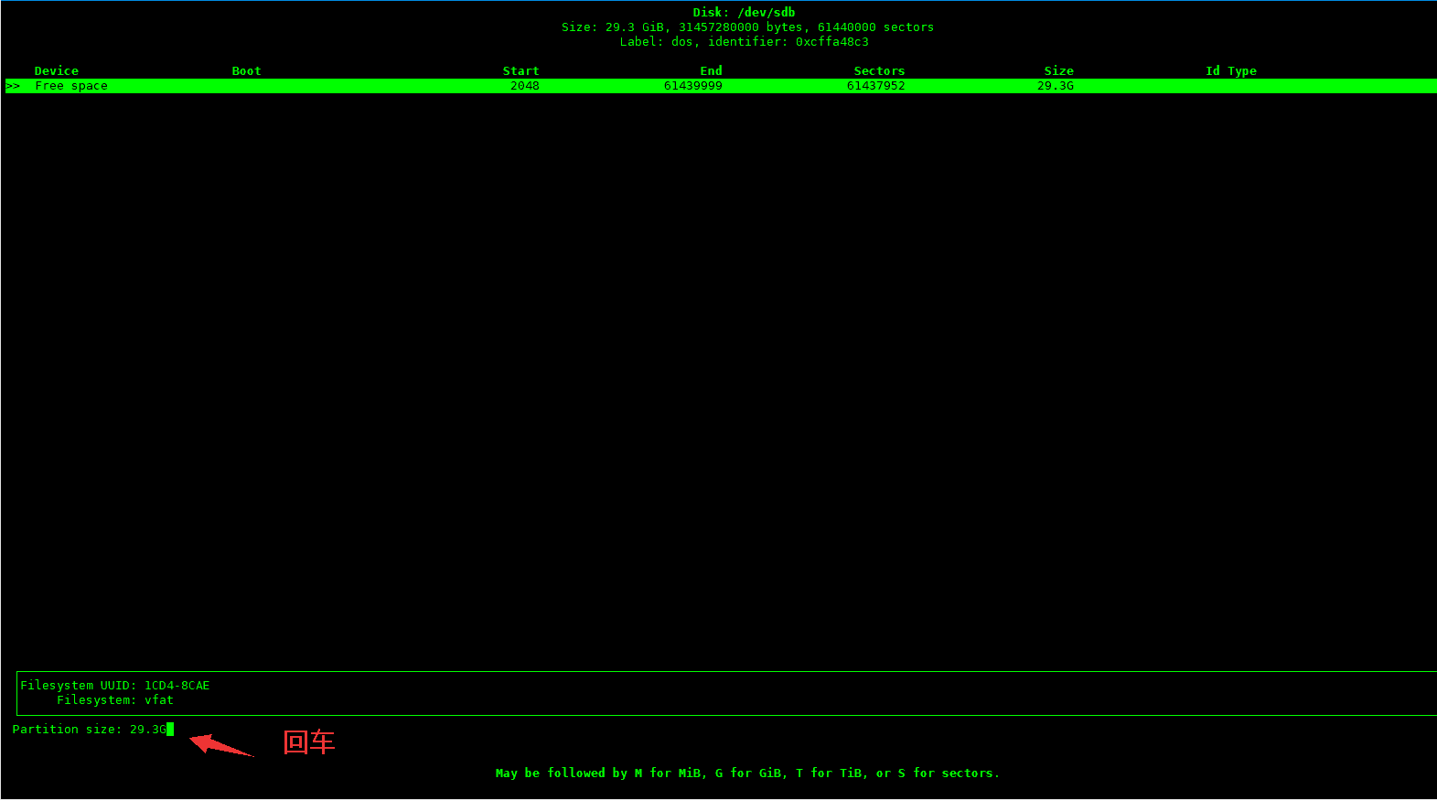
Task: Click the Filesystem UUID: 1CD4-8CAE line
Action: [x=115, y=686]
